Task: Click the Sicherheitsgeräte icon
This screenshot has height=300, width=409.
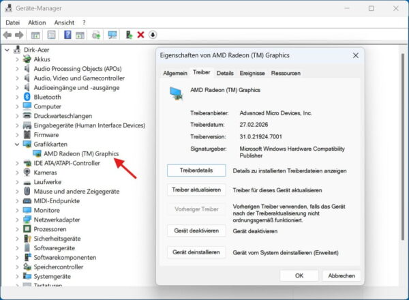Action: (27, 239)
